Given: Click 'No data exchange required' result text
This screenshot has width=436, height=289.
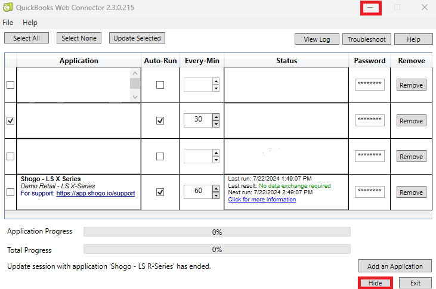Looking at the screenshot, I should (x=295, y=186).
